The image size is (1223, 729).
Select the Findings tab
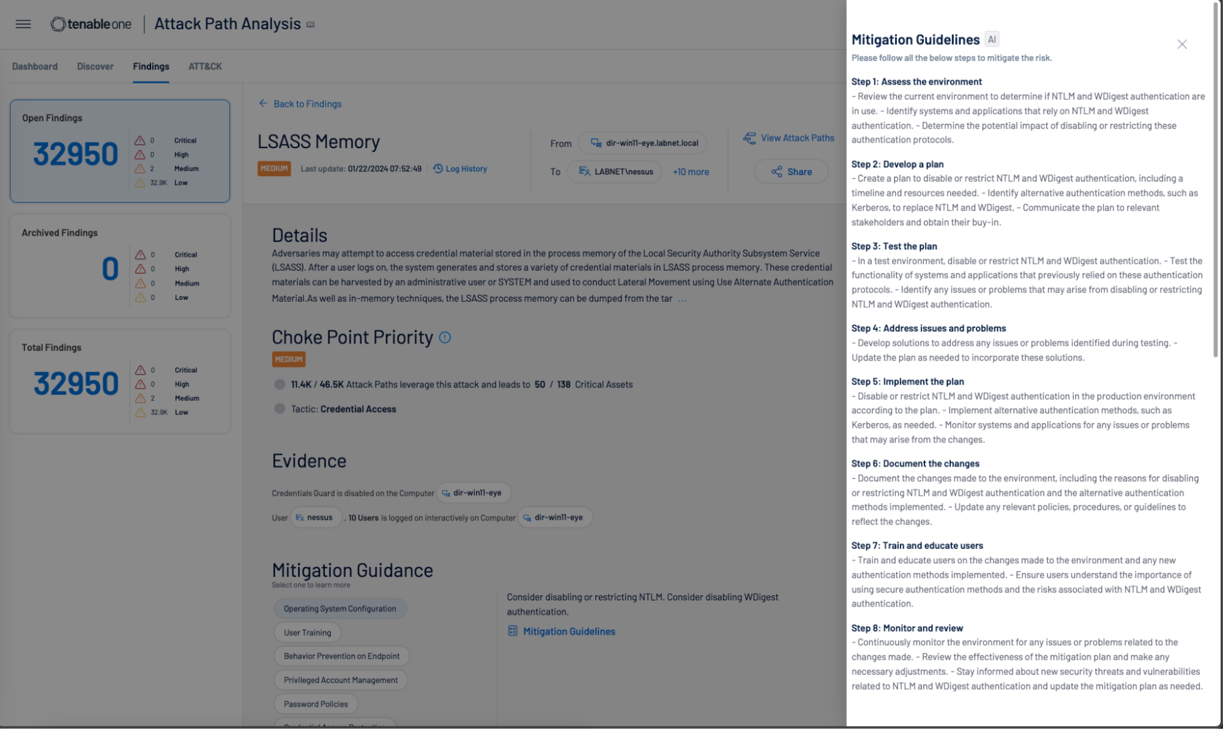[150, 67]
